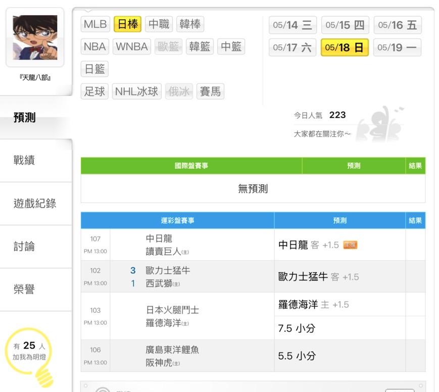
Task: Switch to the 日籃 league tab
Action: click(94, 69)
